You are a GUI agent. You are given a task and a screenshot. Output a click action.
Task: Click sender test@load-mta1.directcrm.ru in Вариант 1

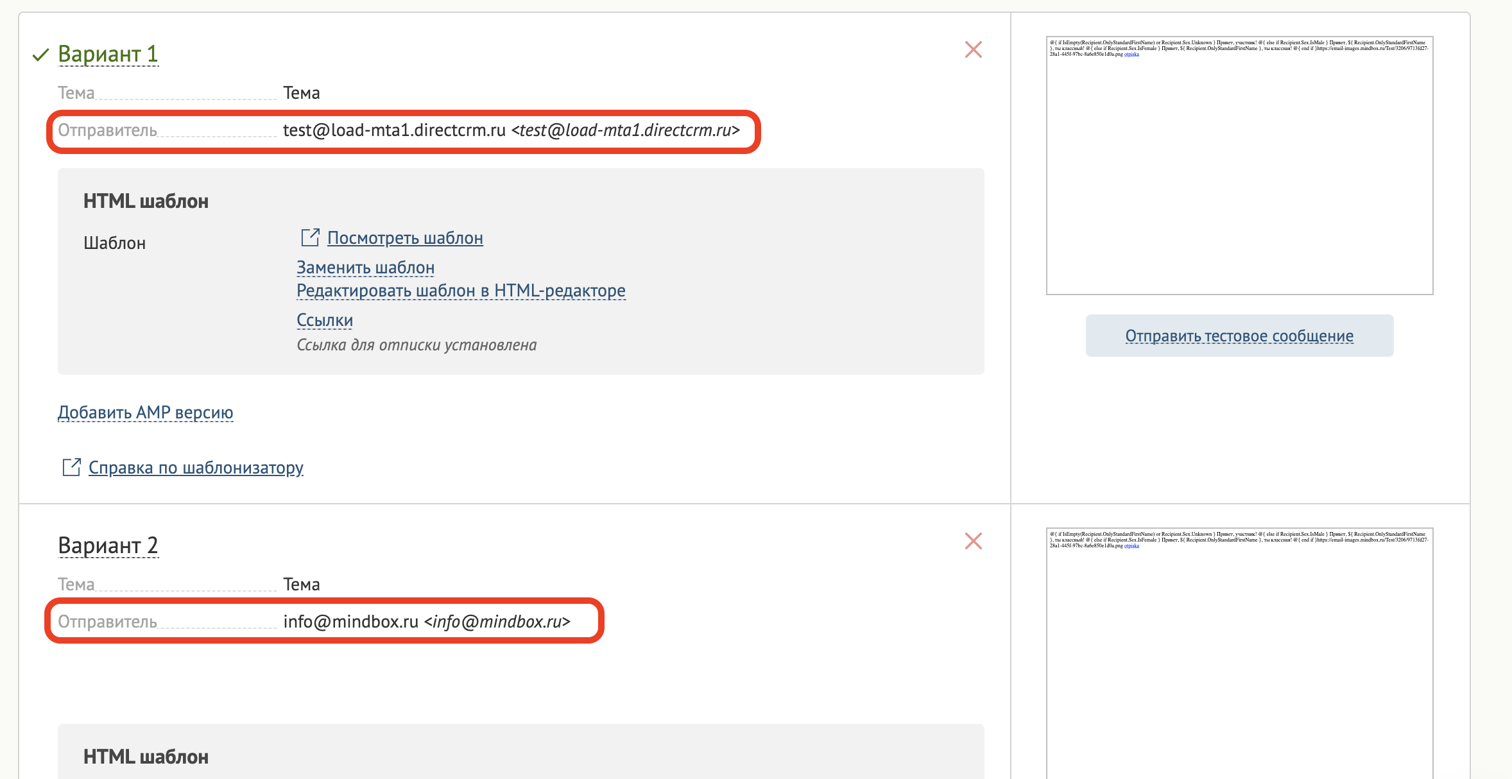pyautogui.click(x=511, y=130)
